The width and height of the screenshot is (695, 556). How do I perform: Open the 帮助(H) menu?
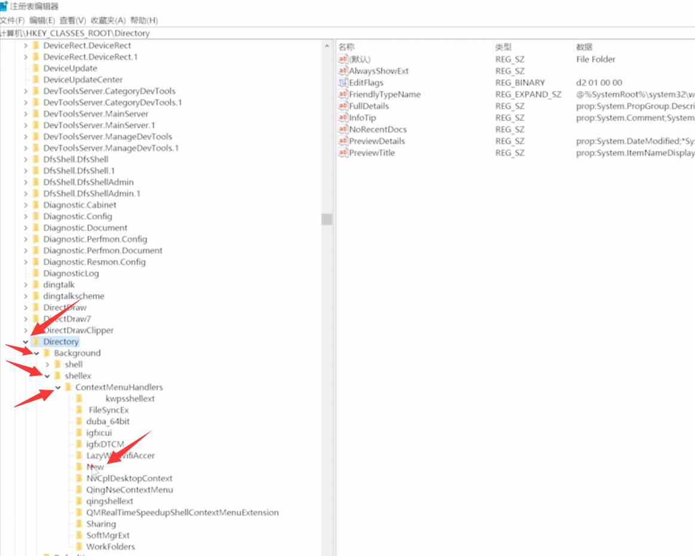(144, 20)
